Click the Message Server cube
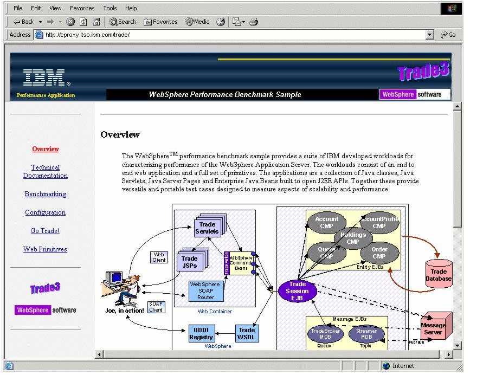Screen dimensions: 483x375 point(436,326)
